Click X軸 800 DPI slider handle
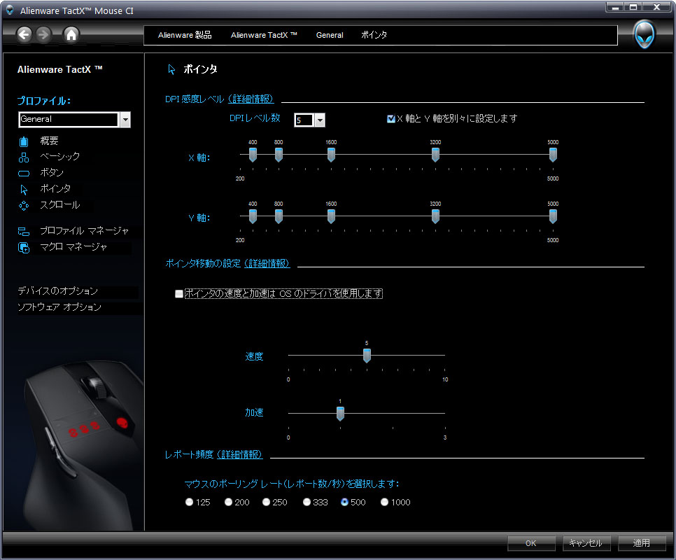Screen dimensions: 676x560 (x=279, y=154)
